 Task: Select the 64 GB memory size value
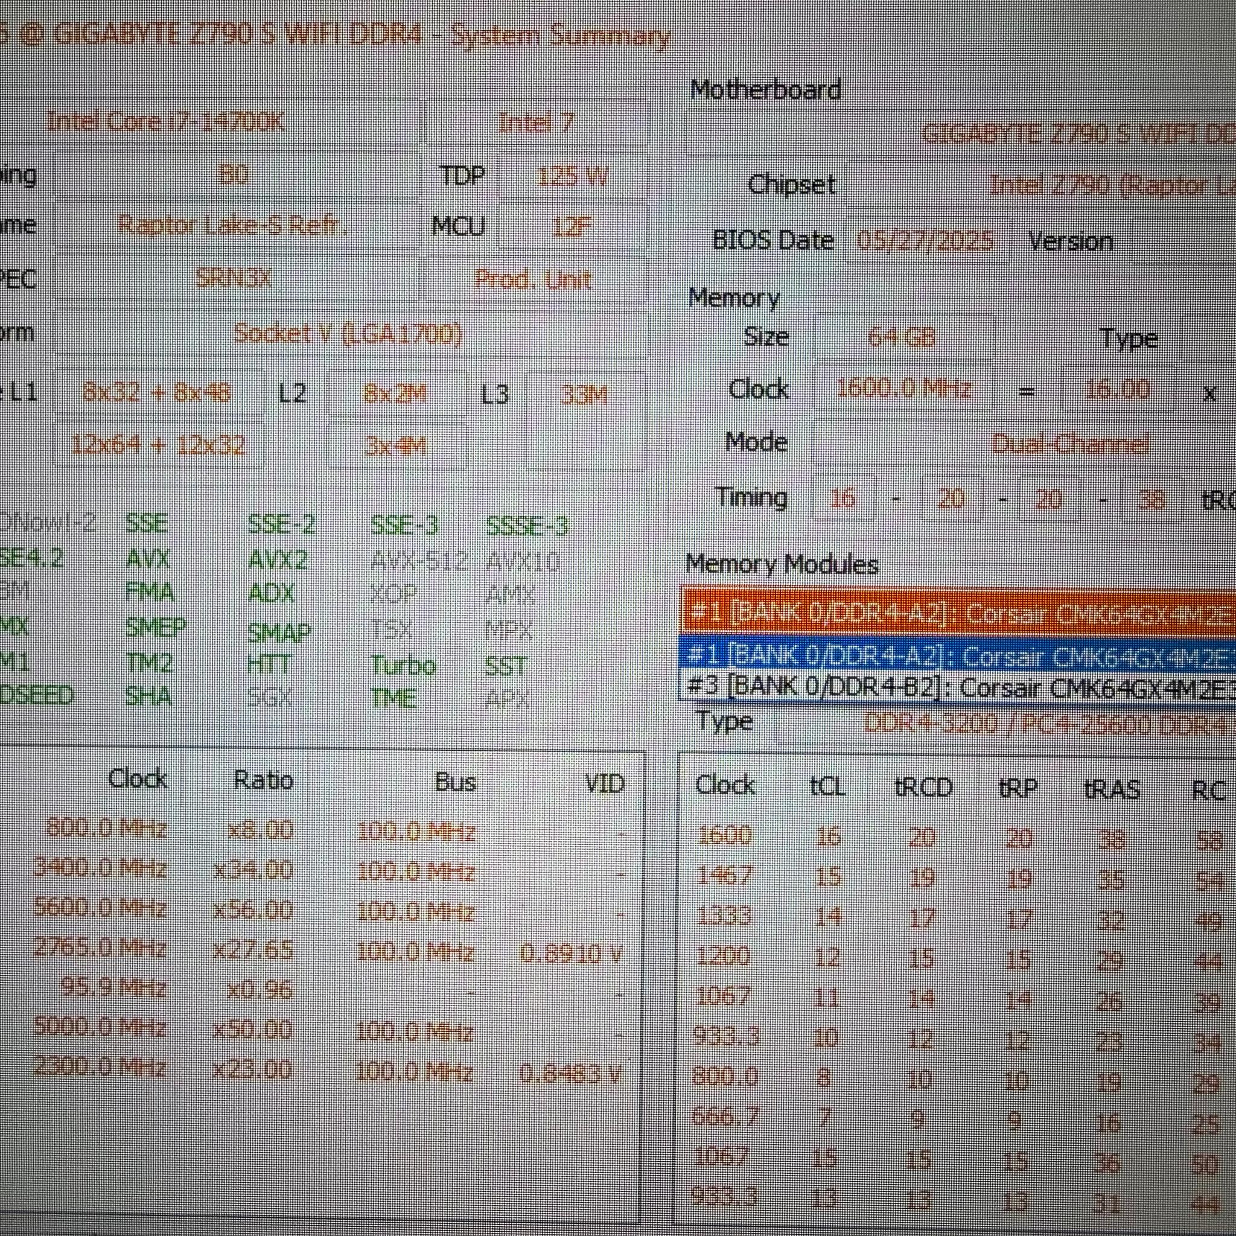pos(902,337)
